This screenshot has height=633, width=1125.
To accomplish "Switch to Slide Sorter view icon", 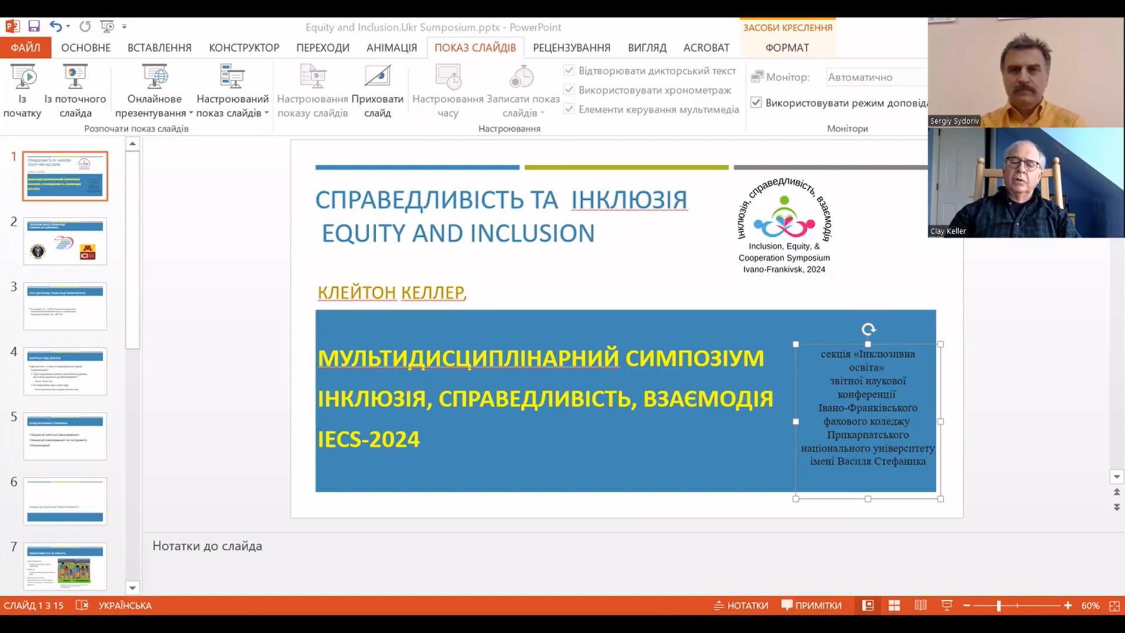I will click(x=894, y=605).
